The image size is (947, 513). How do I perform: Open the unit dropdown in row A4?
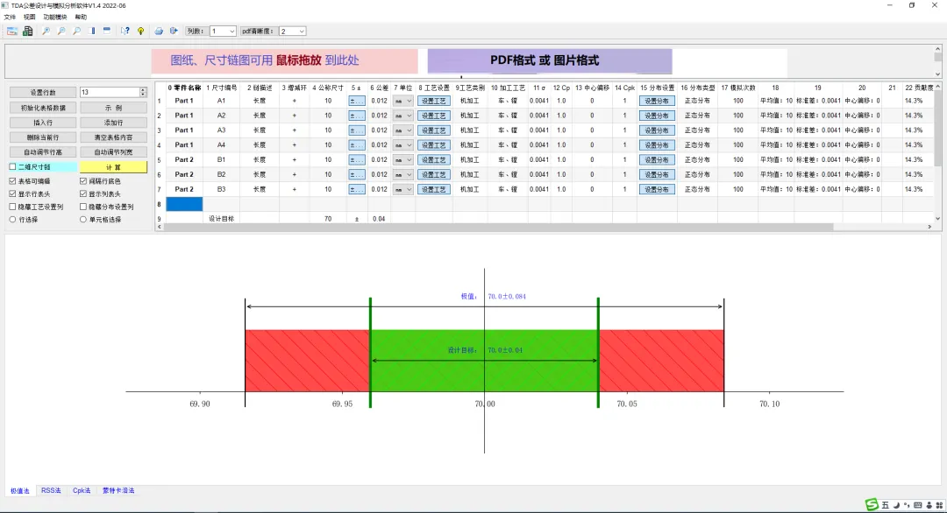(x=402, y=144)
